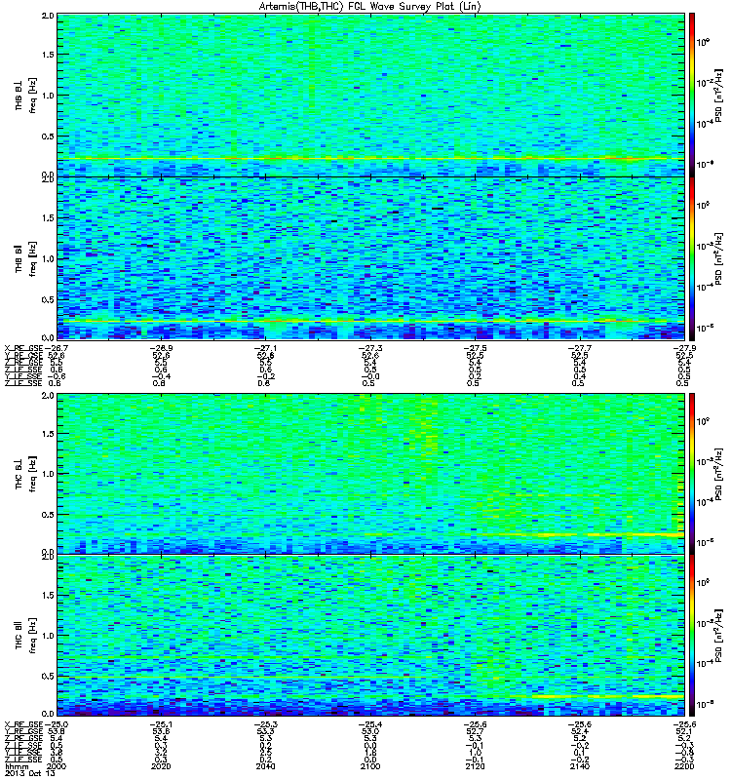Click the 1.0 frequency tick of the THB B-parallel panel
Screen dimensions: 731x780
[x=48, y=258]
